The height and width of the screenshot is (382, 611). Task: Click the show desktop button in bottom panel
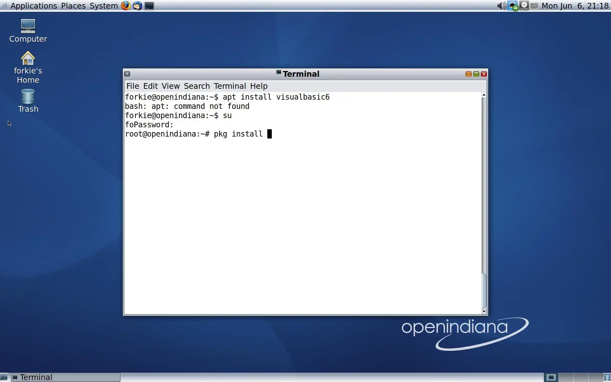(x=4, y=377)
